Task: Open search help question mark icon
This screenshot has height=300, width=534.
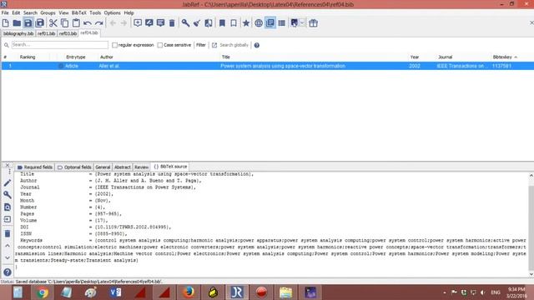Action: point(257,45)
